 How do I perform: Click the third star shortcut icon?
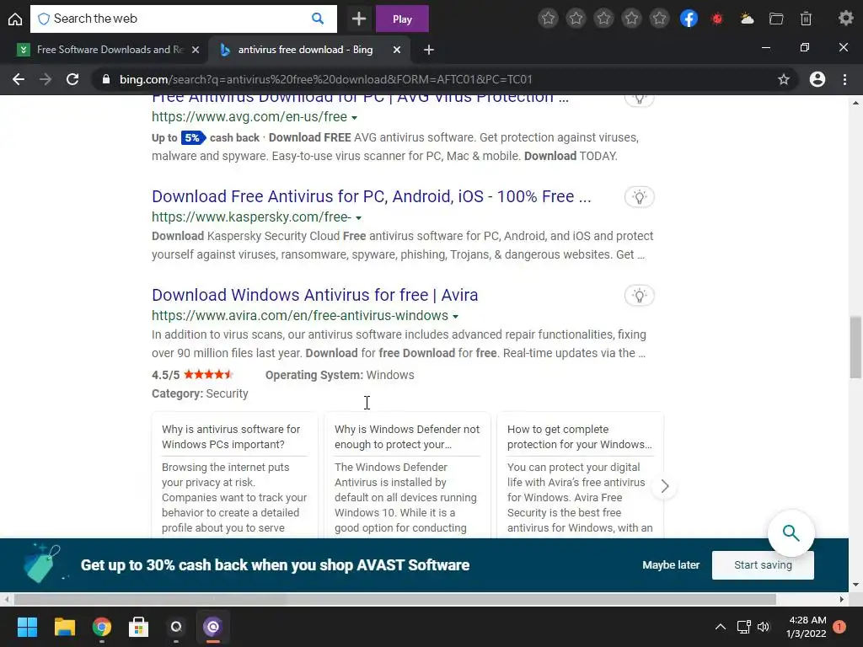(603, 19)
